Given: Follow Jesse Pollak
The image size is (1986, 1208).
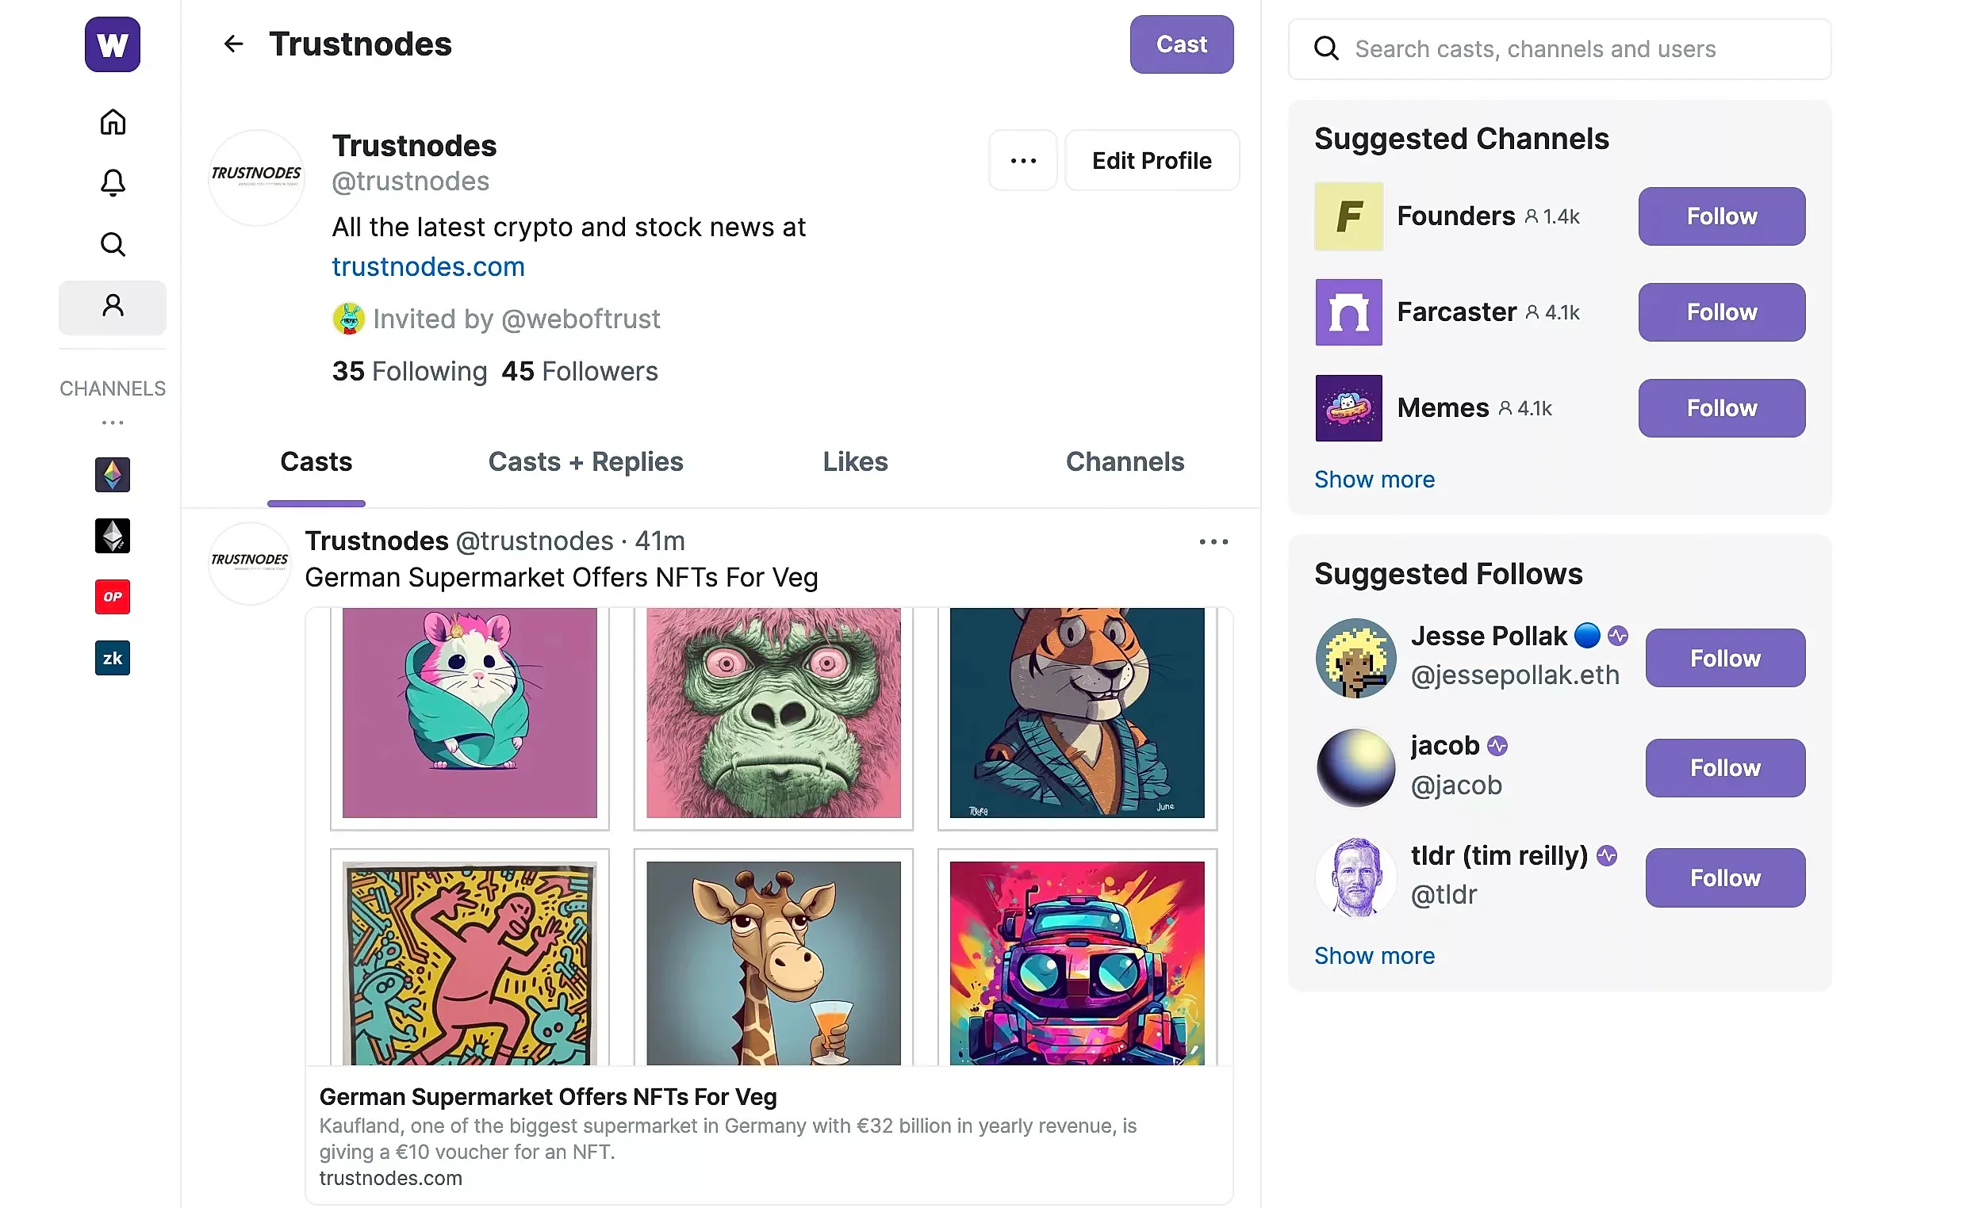Looking at the screenshot, I should (1724, 658).
